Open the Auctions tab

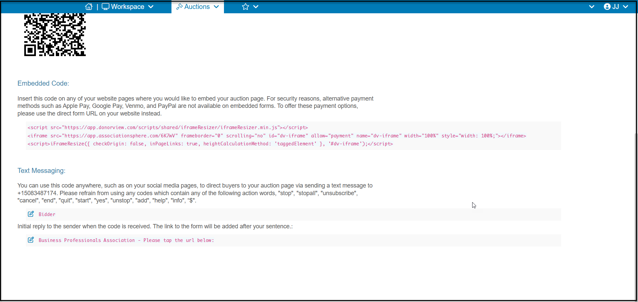tap(198, 7)
